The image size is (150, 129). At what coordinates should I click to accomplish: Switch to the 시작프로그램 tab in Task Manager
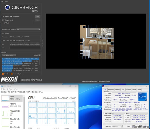[21, 92]
